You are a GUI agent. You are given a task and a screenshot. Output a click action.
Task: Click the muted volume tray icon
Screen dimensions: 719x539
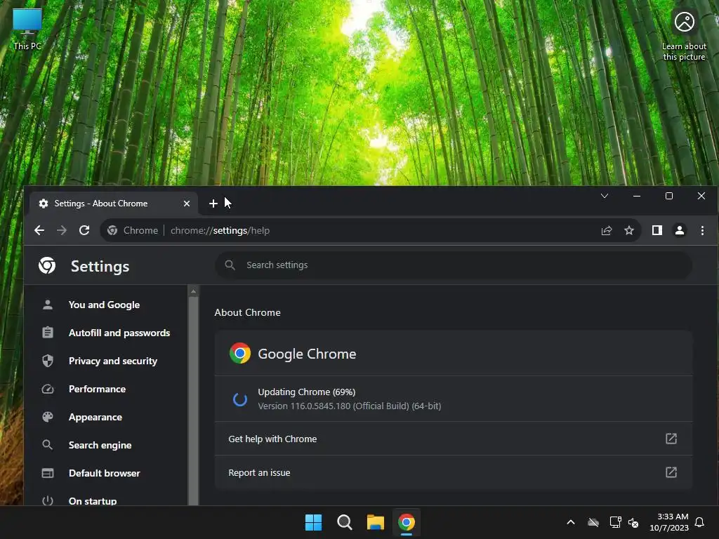click(633, 522)
